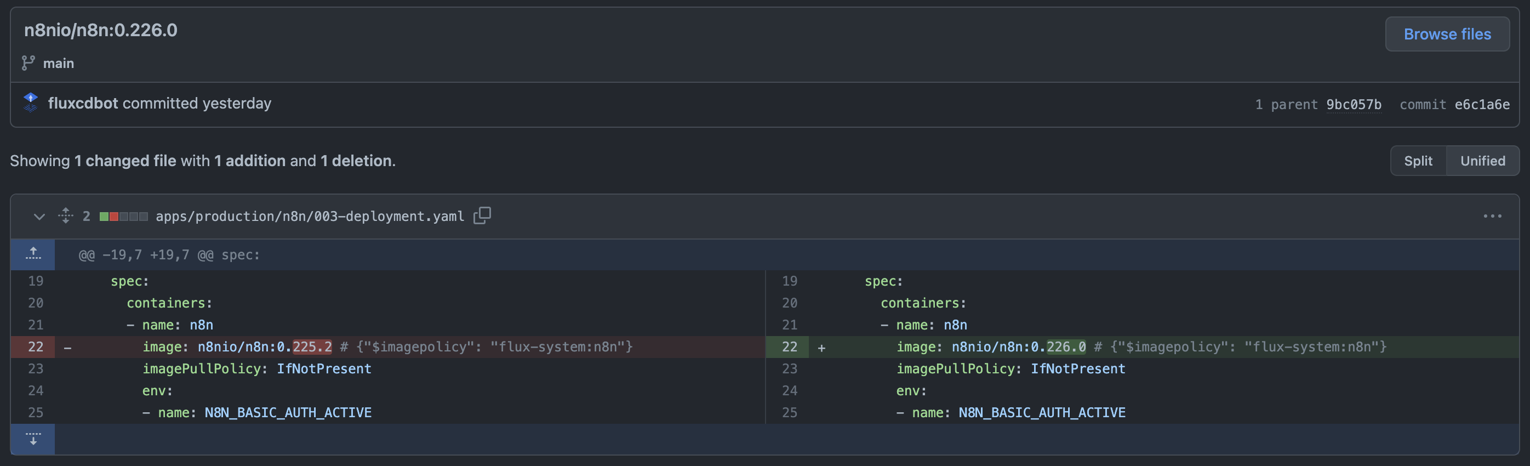
Task: Click removed image version 225.2 text
Action: (312, 346)
